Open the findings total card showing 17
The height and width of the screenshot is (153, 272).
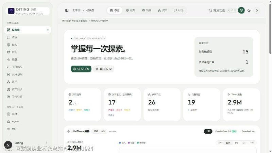[x=122, y=105]
